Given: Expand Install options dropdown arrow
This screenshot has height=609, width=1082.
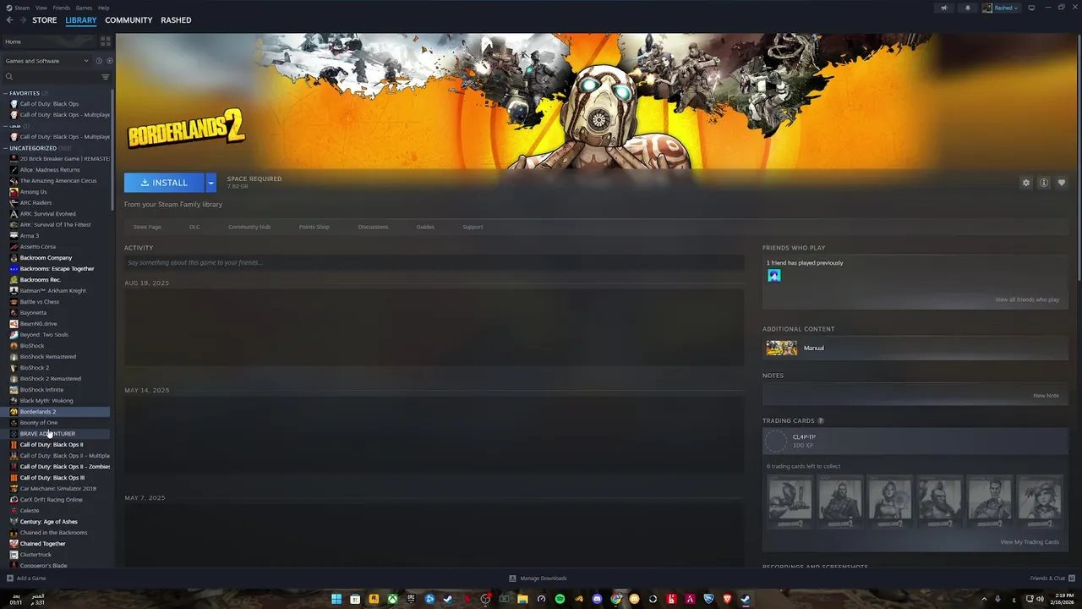Looking at the screenshot, I should coord(210,183).
